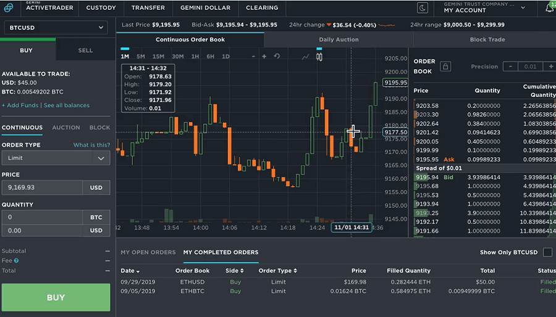This screenshot has height=317, width=556.
Task: Open the ActiveTrader menu item
Action: coord(49,7)
